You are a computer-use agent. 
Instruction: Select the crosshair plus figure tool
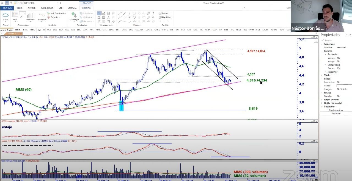[129, 17]
